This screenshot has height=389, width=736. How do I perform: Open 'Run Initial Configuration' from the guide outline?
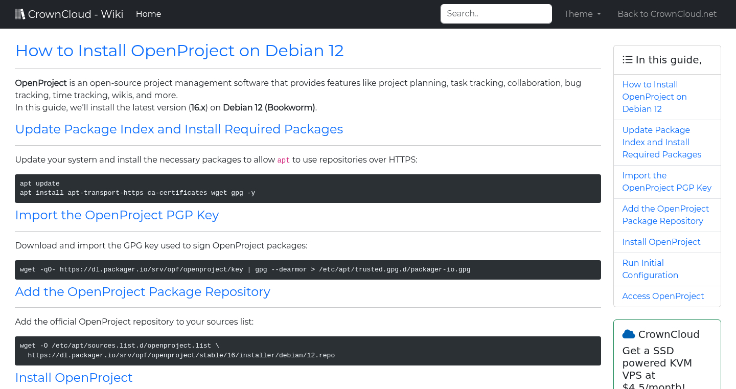click(x=650, y=269)
